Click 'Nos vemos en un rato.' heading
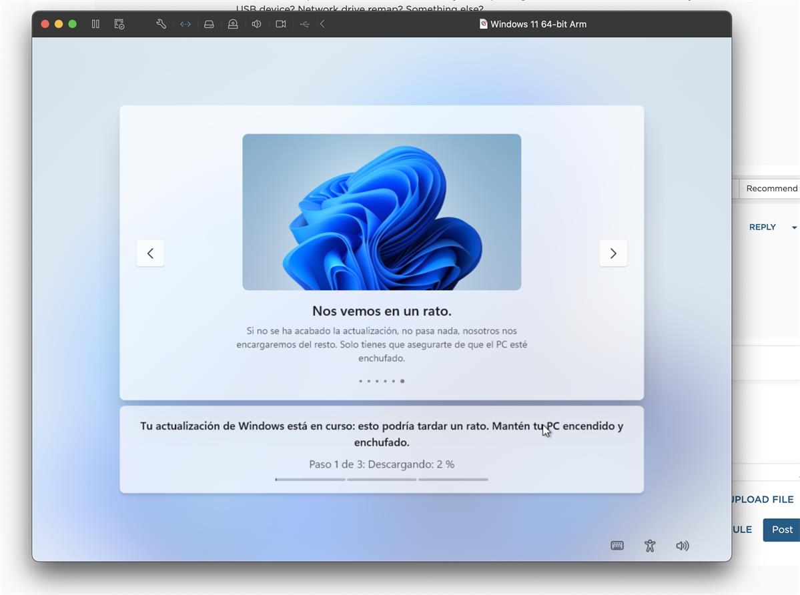This screenshot has height=595, width=800. (382, 310)
